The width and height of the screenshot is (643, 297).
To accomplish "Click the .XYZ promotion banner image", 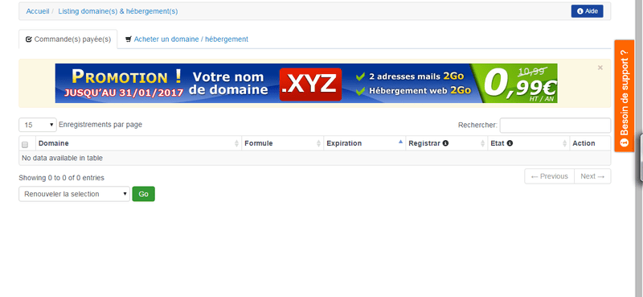I will point(306,84).
